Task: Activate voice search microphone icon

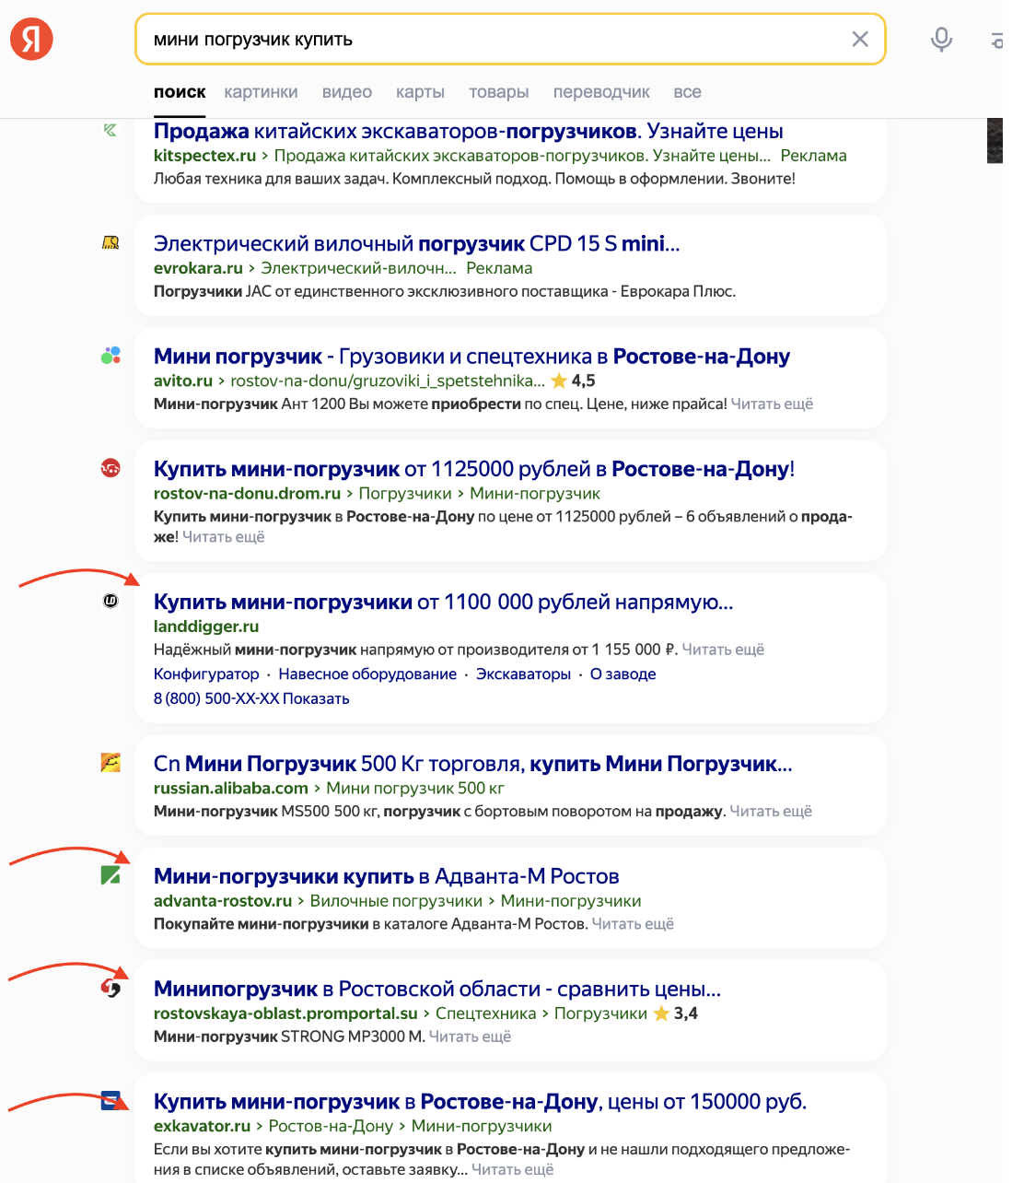Action: click(941, 39)
